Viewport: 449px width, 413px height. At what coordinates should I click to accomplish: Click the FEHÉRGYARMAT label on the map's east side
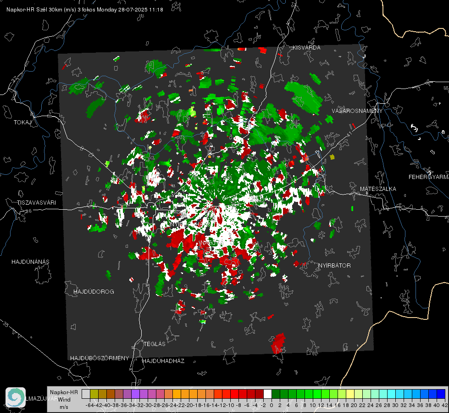429,177
